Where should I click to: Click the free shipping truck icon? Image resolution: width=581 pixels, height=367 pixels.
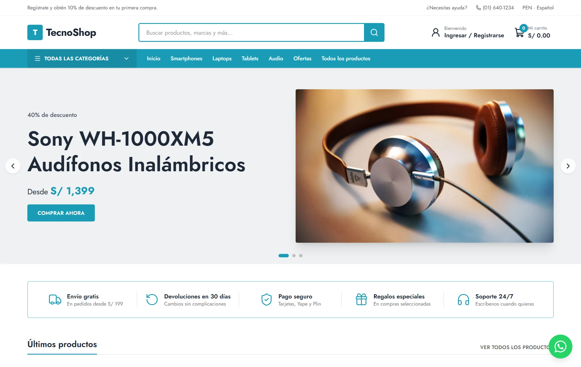click(x=55, y=300)
